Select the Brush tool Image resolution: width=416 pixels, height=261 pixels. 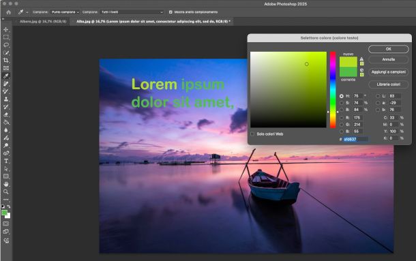(x=6, y=91)
